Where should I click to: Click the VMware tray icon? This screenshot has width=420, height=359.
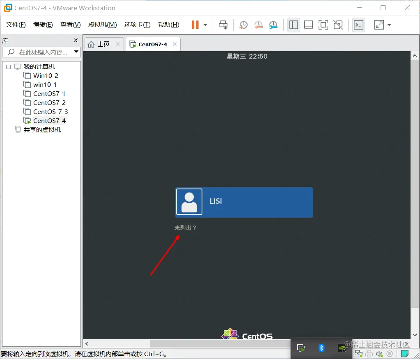click(301, 348)
